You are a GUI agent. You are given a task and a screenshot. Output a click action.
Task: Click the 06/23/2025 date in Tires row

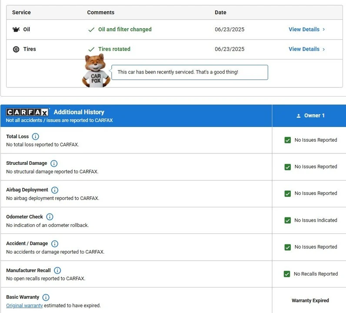pyautogui.click(x=230, y=49)
